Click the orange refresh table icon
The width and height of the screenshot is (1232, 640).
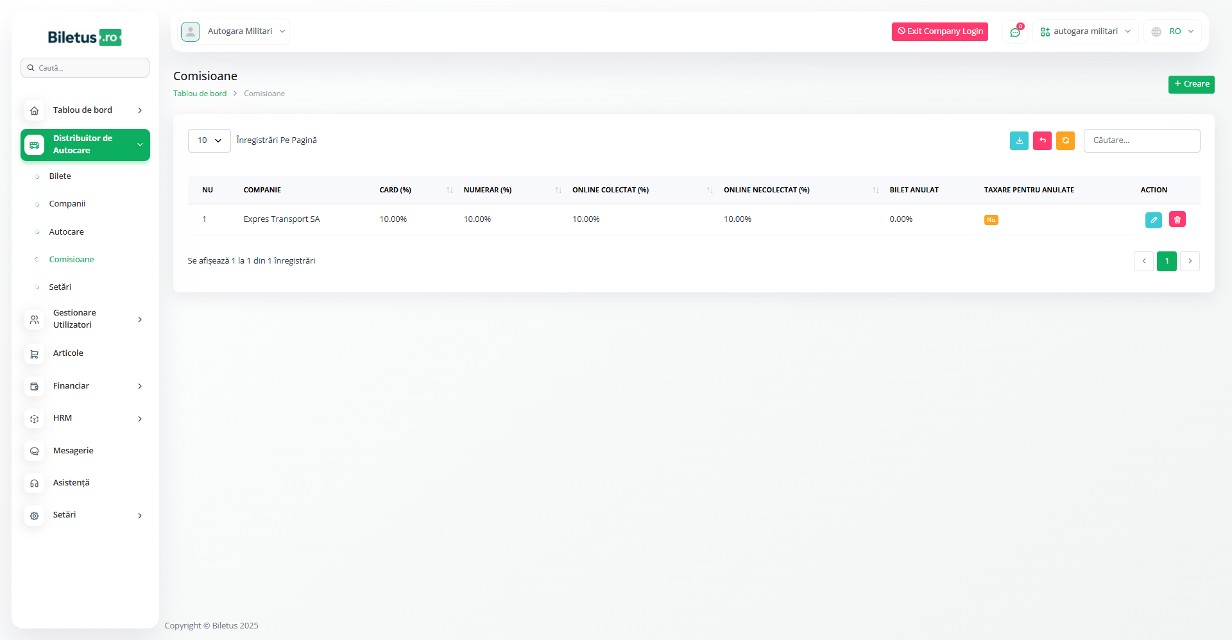tap(1065, 140)
